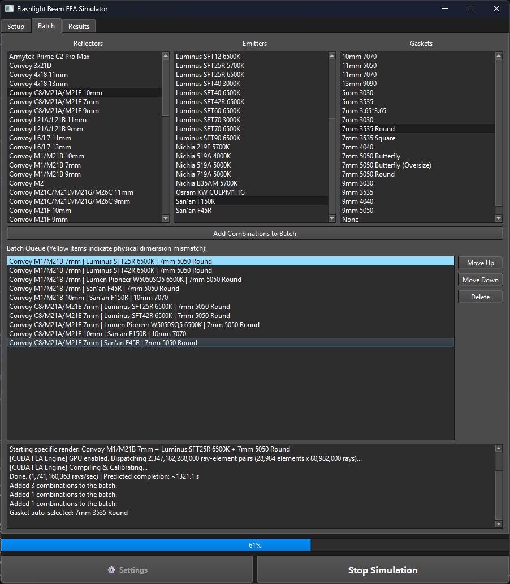Image resolution: width=510 pixels, height=584 pixels.
Task: Select queue item C8/M21A/M21E 10mm San'an F150R
Action: point(231,334)
